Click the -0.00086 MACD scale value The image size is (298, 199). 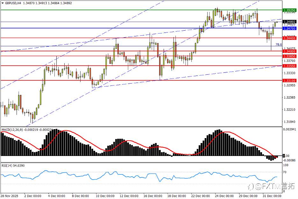point(290,160)
